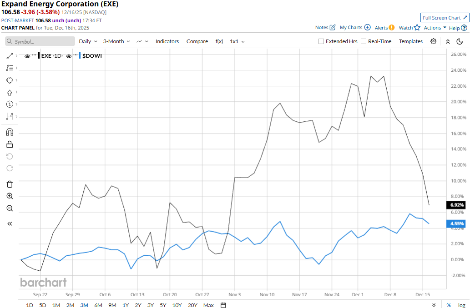
Task: Expand the shapes tools submenu arrow
Action: click(16, 80)
